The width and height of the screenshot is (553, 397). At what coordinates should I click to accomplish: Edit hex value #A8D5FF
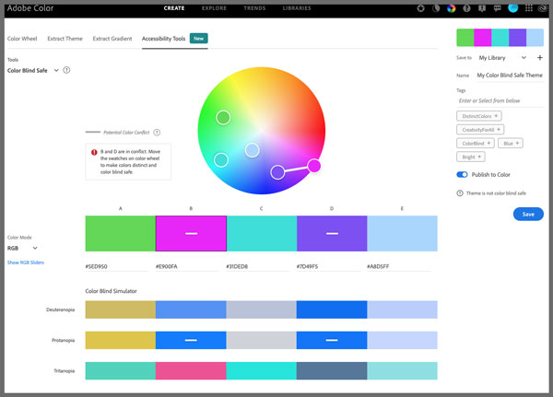[398, 266]
